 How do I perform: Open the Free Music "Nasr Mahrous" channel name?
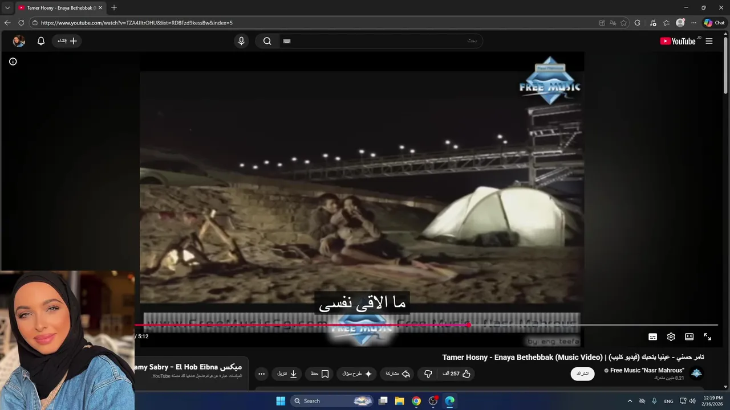pyautogui.click(x=647, y=370)
